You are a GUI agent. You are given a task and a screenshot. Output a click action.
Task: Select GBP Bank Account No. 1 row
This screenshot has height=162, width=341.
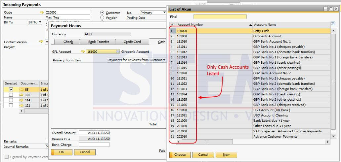(250, 42)
